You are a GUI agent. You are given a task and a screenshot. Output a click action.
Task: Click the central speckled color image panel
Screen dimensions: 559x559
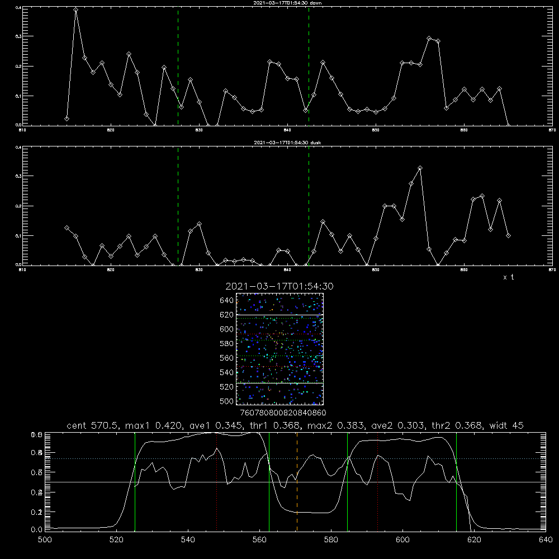coord(280,349)
